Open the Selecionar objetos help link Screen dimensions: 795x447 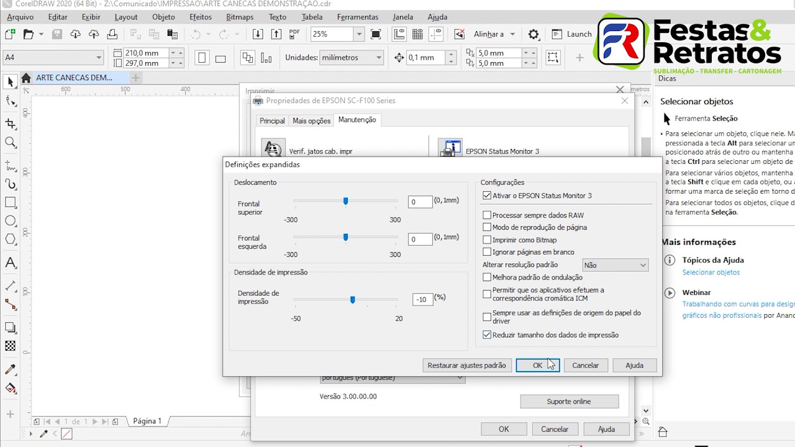click(711, 273)
